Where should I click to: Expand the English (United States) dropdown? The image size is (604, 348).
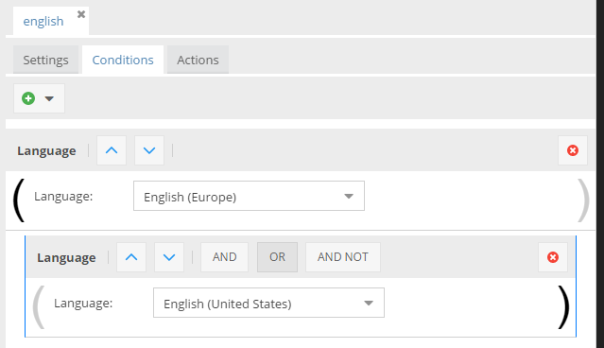(x=268, y=303)
